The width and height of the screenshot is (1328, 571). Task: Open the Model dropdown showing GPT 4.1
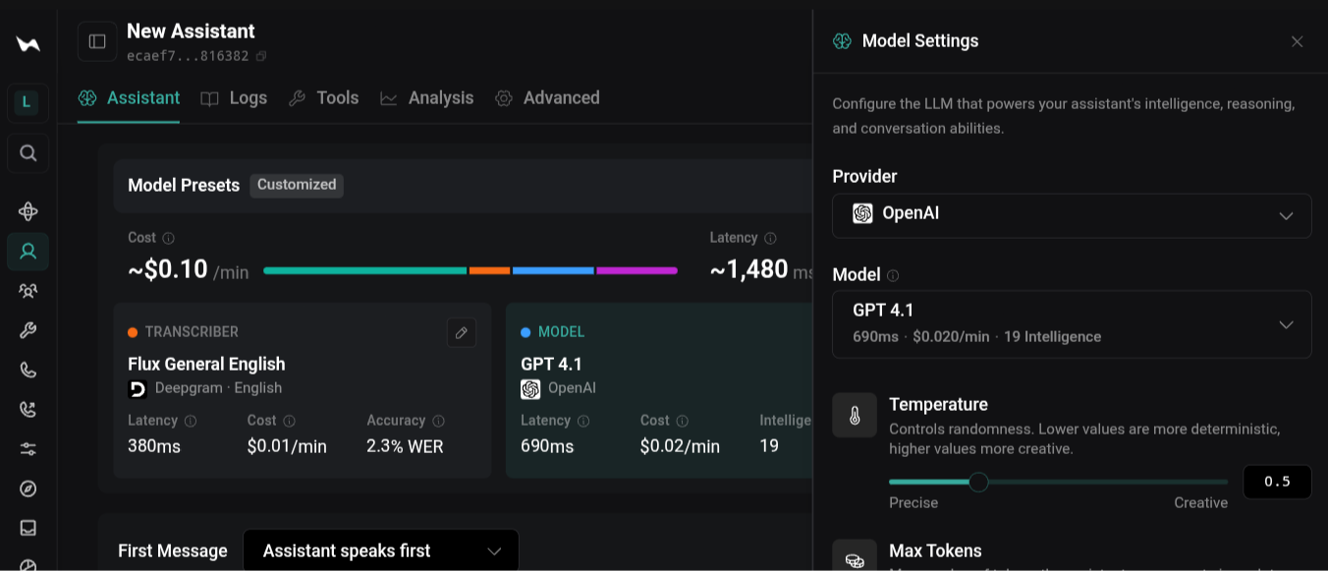[x=1072, y=324]
